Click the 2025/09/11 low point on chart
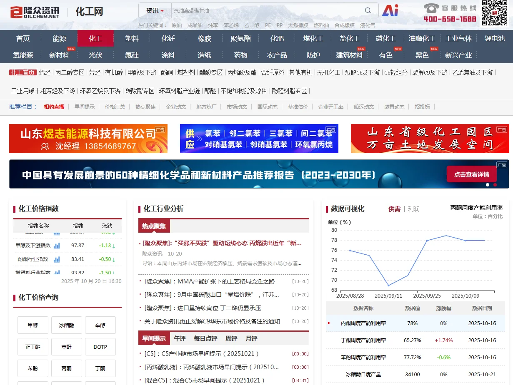Viewport: 513px width, 385px height. coord(388,285)
